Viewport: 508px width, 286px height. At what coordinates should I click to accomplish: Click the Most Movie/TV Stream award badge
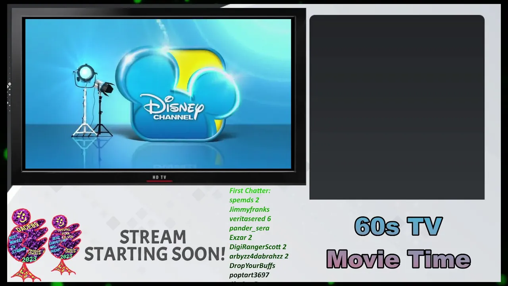(28, 244)
